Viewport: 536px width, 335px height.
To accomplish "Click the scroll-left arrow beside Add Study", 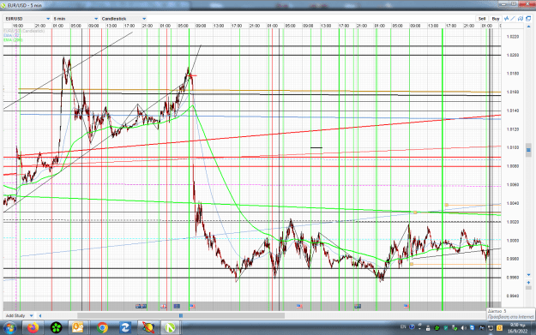I will [40, 316].
